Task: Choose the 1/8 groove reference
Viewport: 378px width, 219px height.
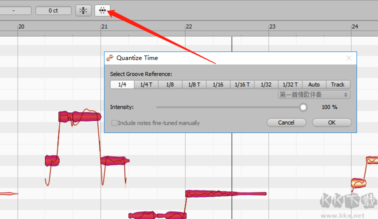Action: tap(170, 84)
